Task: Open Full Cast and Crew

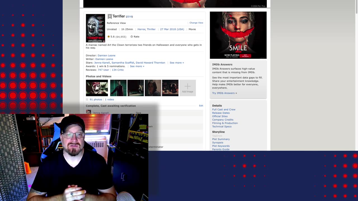Action: click(x=224, y=110)
